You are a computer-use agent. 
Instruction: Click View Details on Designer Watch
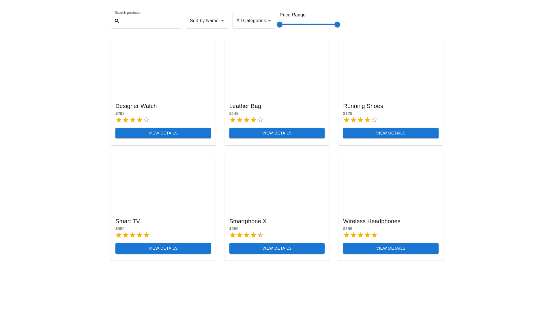coord(163,133)
